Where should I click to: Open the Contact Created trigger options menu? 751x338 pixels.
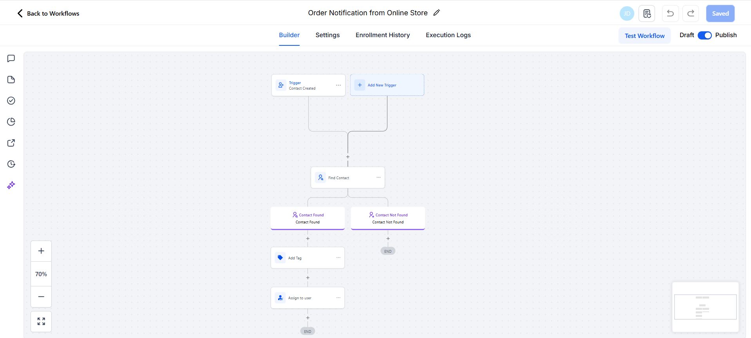tap(338, 85)
